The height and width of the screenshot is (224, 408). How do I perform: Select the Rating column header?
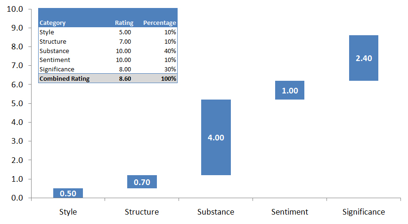pyautogui.click(x=124, y=23)
